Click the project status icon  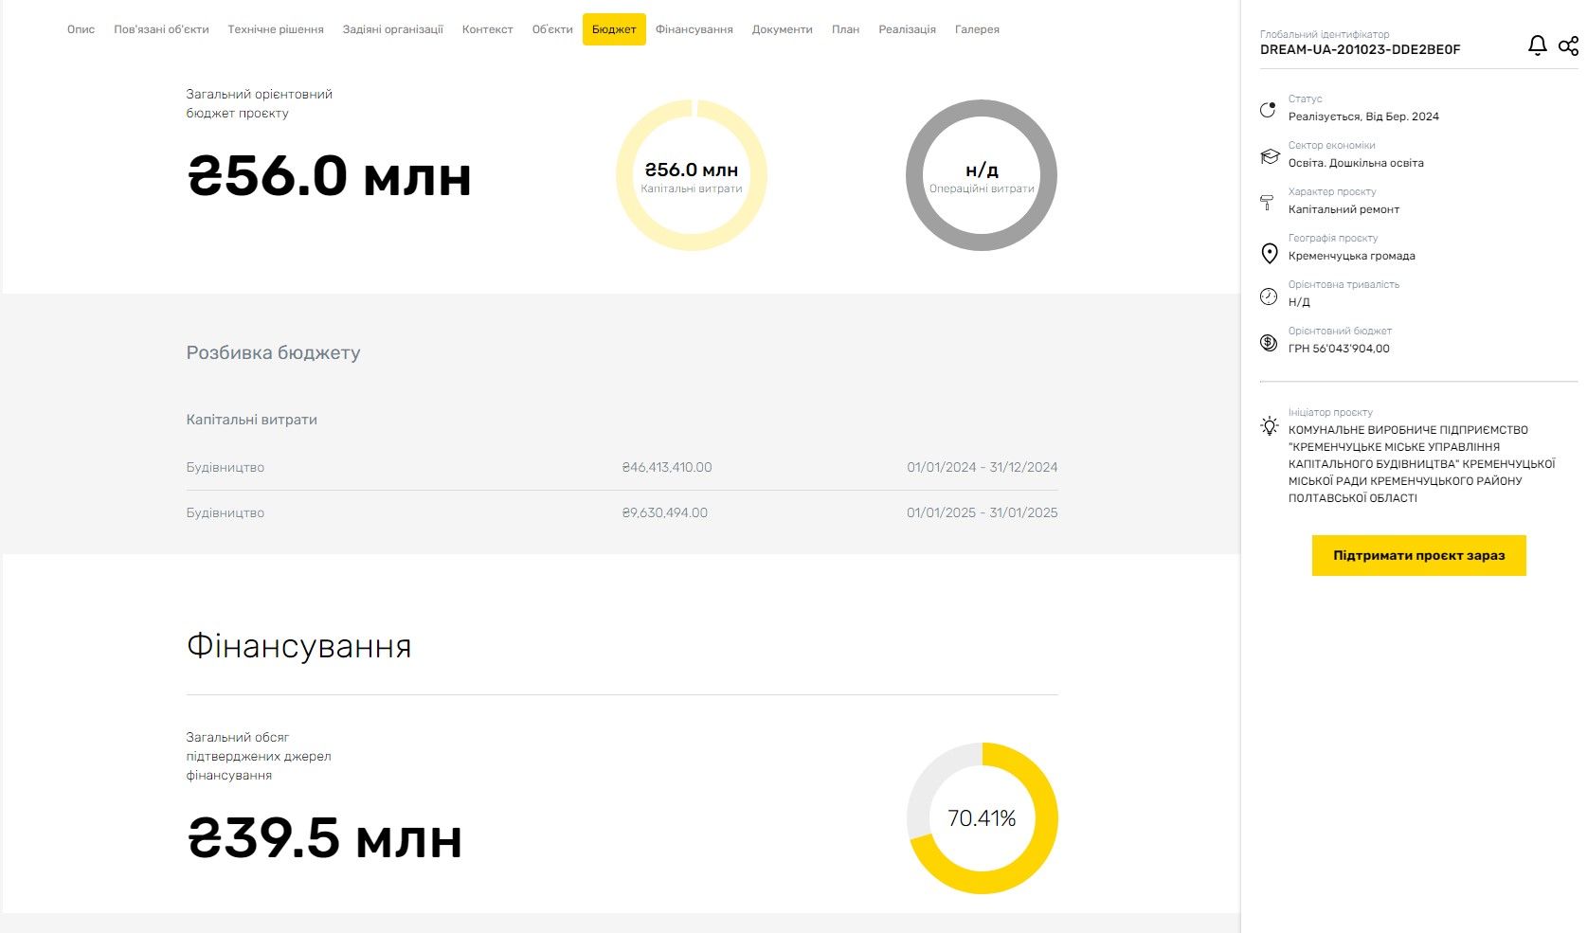pyautogui.click(x=1269, y=110)
